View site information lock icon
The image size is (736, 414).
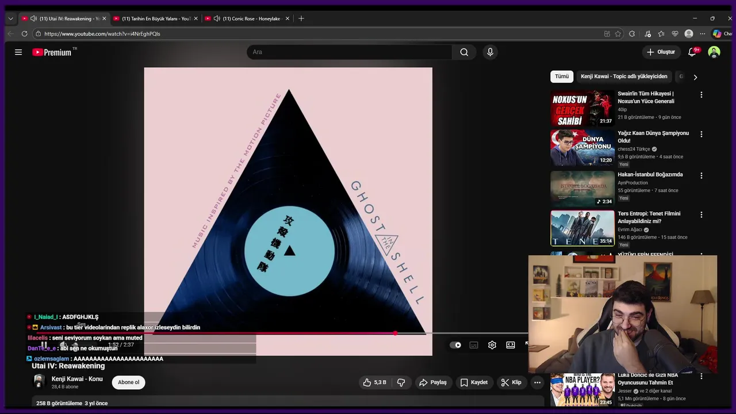click(x=38, y=34)
